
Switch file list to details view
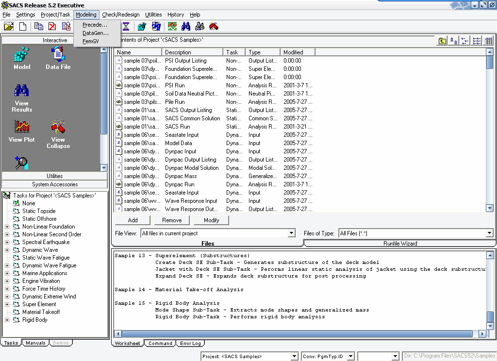[x=488, y=41]
